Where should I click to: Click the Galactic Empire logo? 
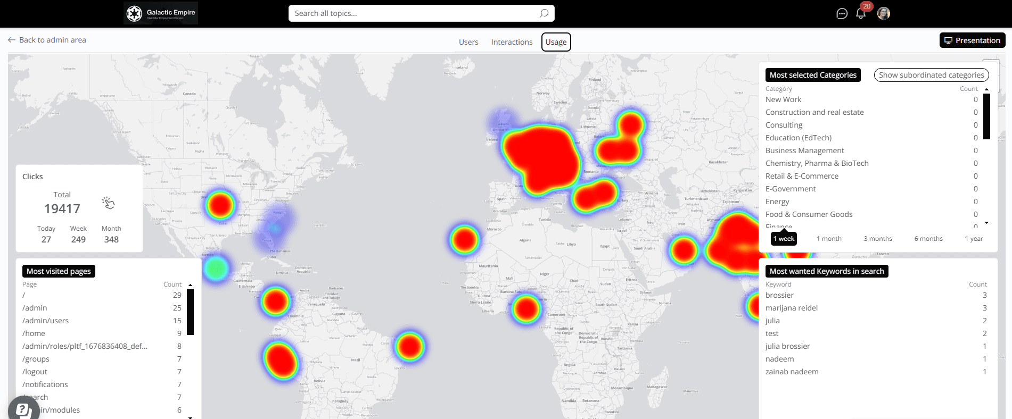(160, 13)
